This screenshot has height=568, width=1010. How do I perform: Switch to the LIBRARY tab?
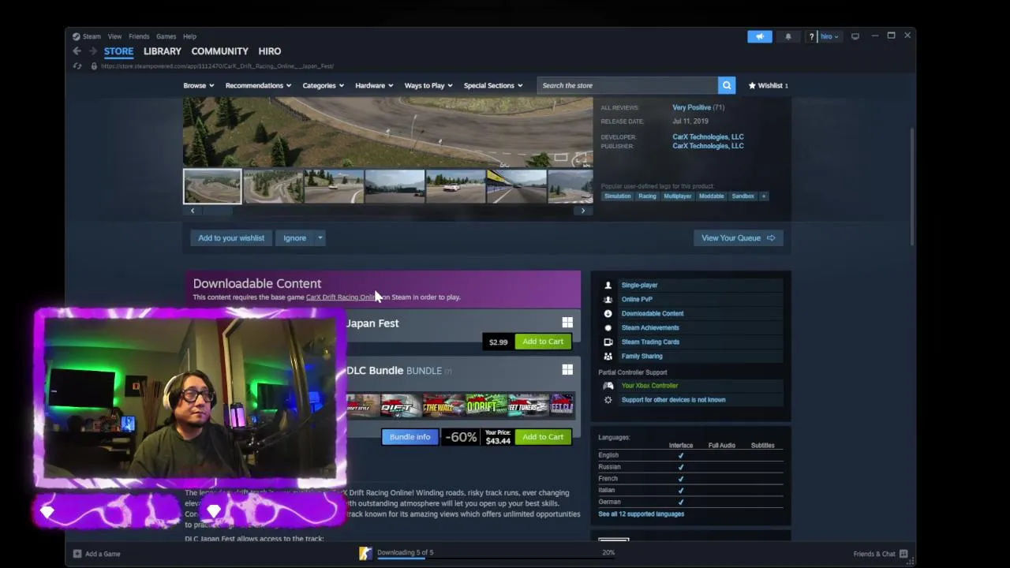163,51
